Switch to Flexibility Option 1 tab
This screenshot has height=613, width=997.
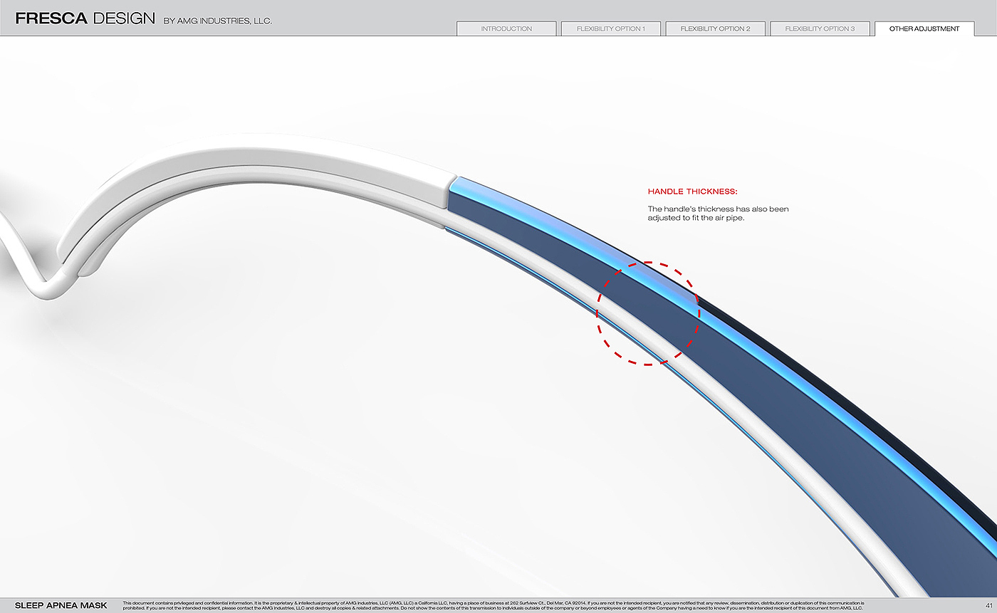click(611, 29)
